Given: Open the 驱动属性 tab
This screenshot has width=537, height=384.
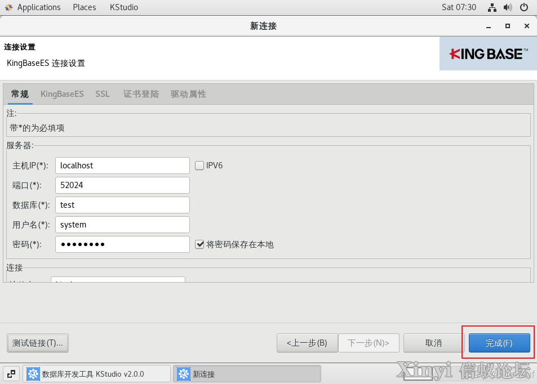Looking at the screenshot, I should coord(188,94).
